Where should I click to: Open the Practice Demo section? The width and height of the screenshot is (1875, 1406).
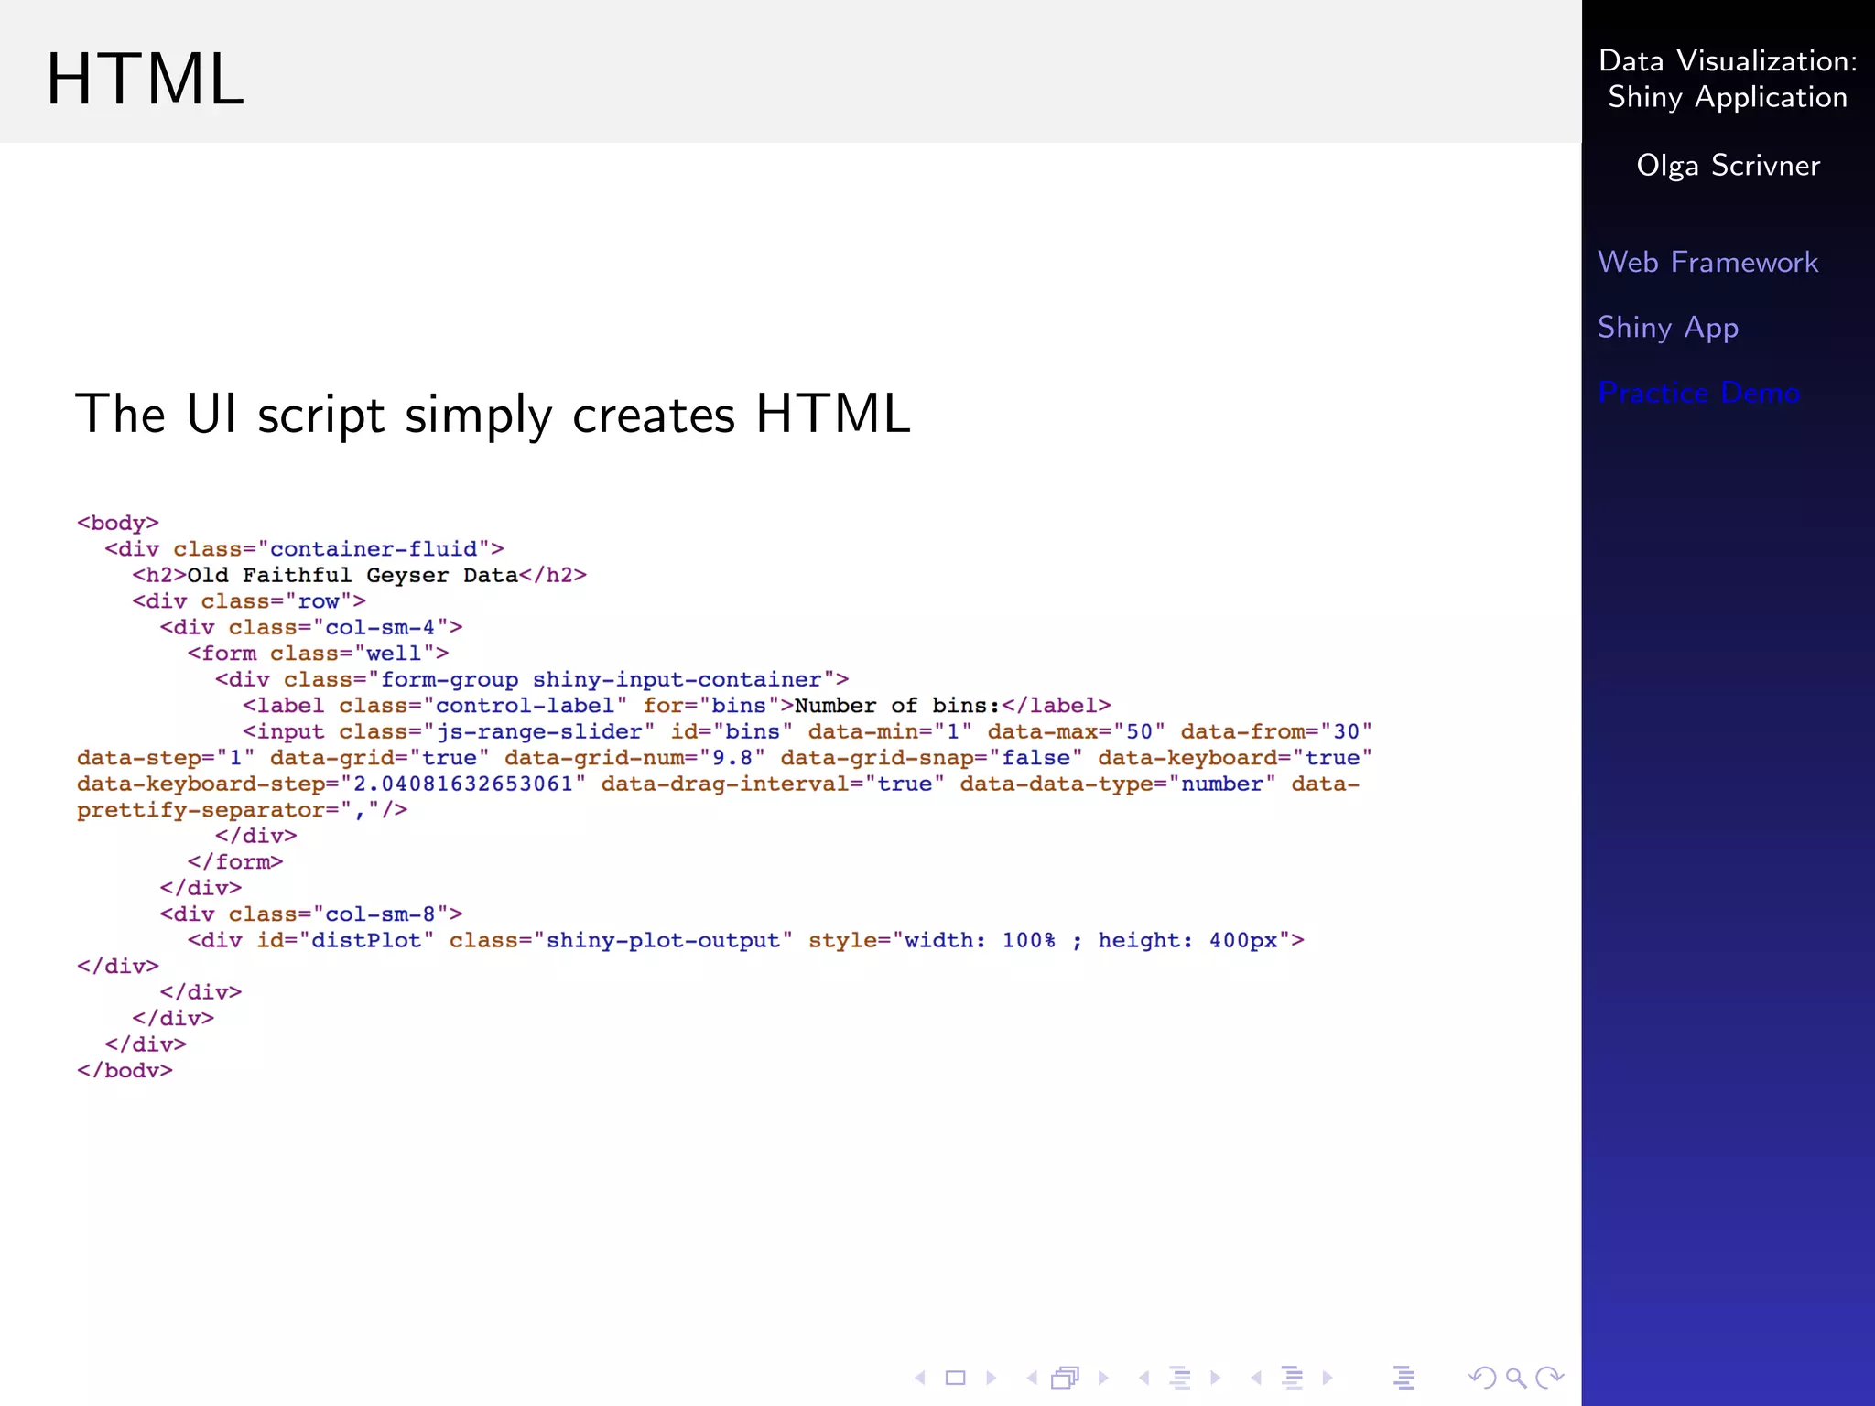(x=1698, y=393)
